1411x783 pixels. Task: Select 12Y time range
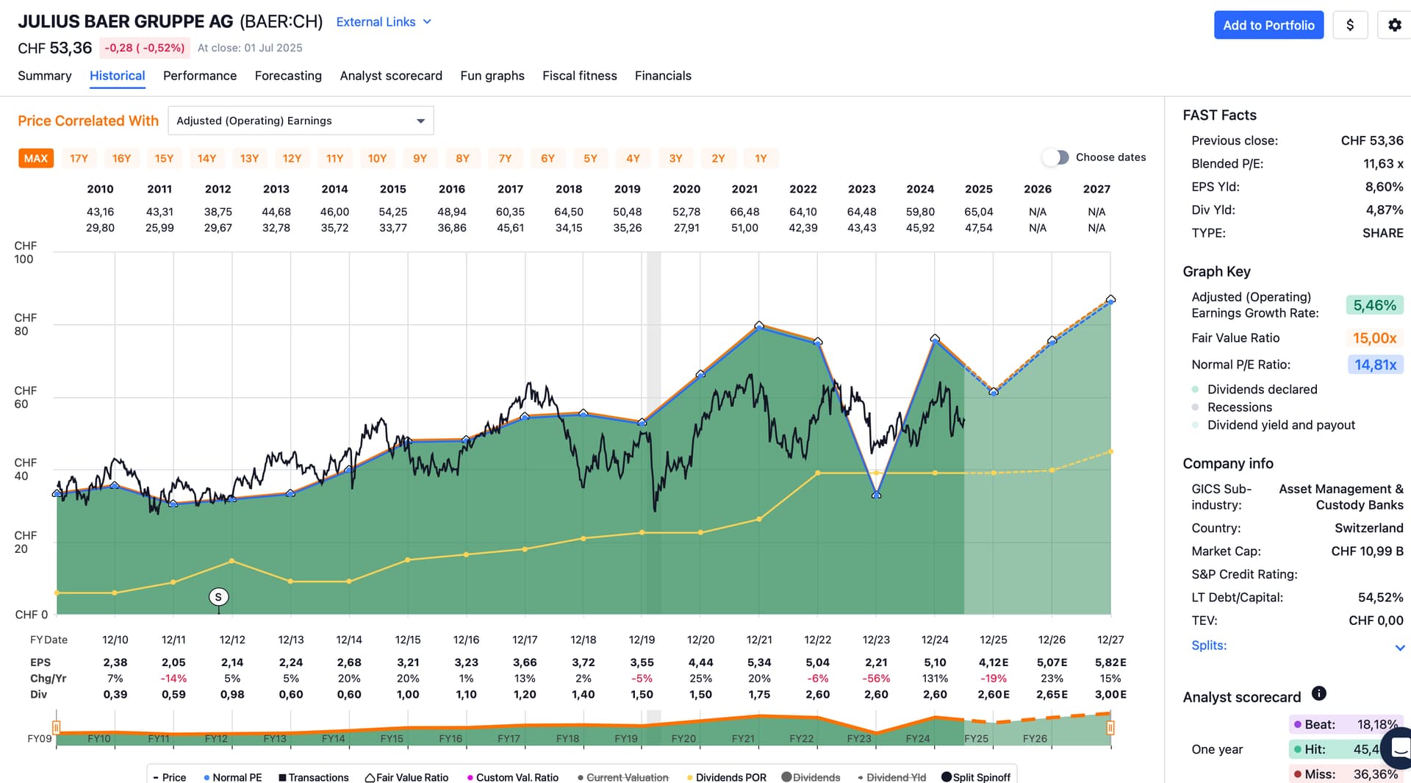(x=292, y=158)
